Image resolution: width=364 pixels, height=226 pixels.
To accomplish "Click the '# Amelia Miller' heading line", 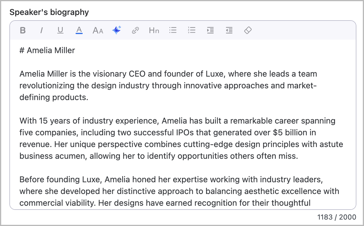I will 47,50.
